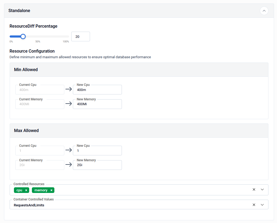
Task: Remove the cpu chip from Controlled Resources
Action: [25, 190]
